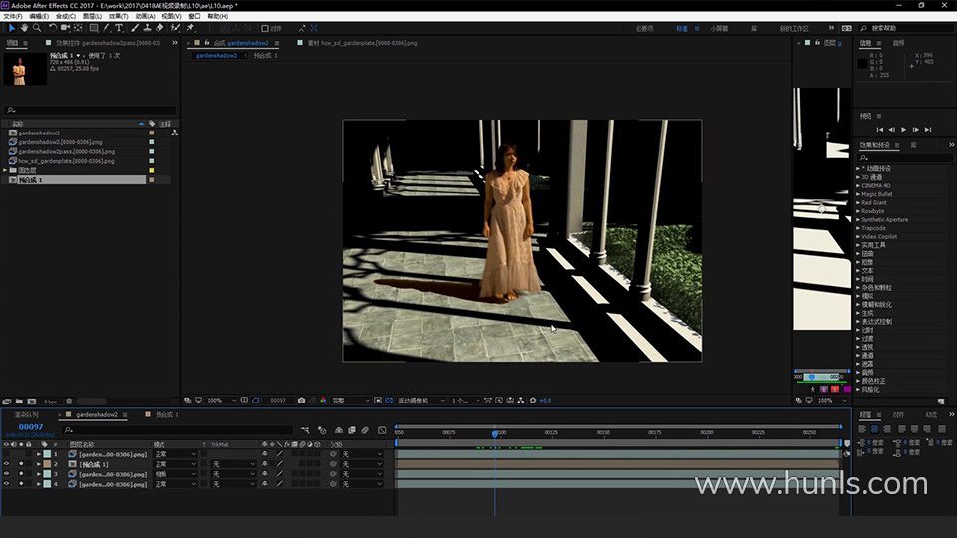The height and width of the screenshot is (538, 957).
Task: Open blend mode dropdown for layer 1
Action: [x=175, y=454]
